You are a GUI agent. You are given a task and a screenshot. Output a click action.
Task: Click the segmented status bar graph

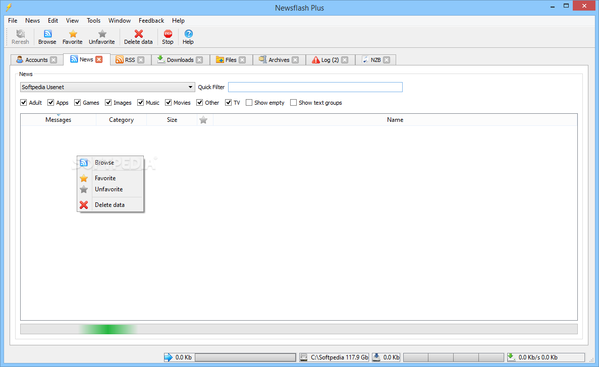[454, 357]
